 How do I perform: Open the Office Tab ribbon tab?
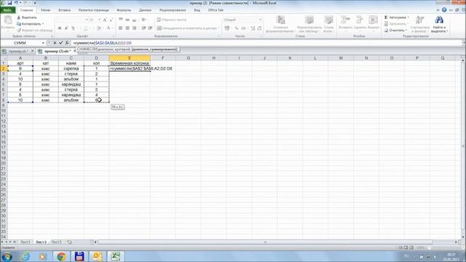[216, 10]
